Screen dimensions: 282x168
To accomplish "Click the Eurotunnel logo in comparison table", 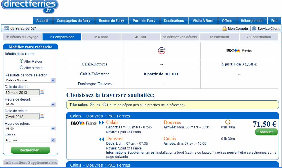I will click(161, 51).
